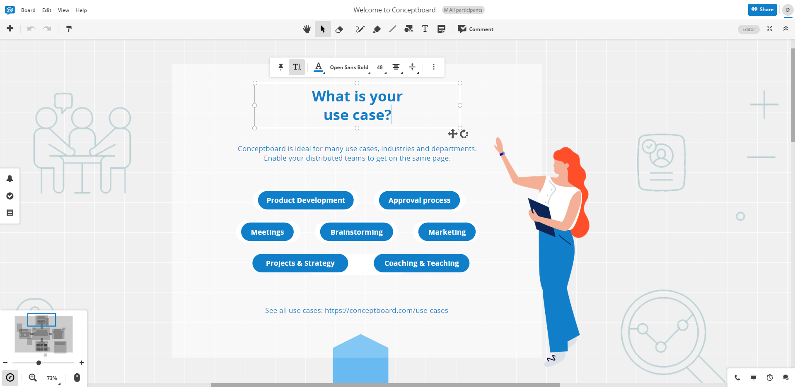Open the font size 48 dropdown
The width and height of the screenshot is (795, 387).
[381, 67]
